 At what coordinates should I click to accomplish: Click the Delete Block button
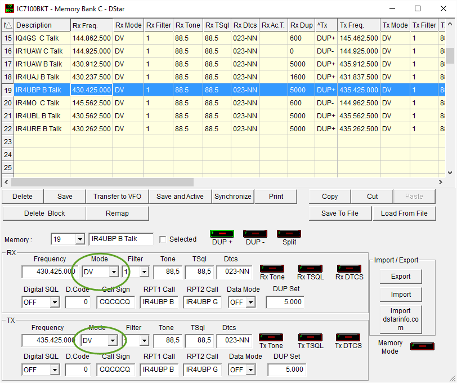44,213
